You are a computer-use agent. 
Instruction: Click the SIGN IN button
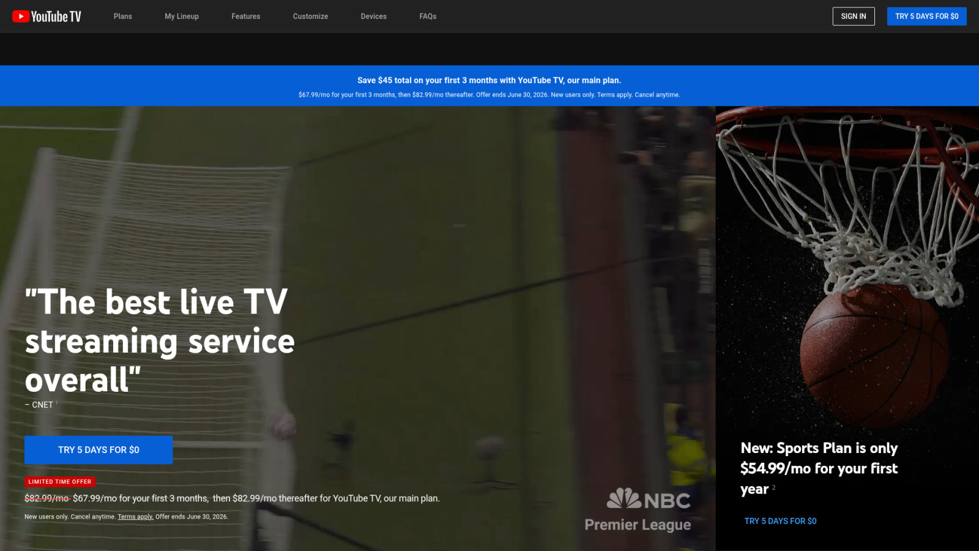pos(854,17)
